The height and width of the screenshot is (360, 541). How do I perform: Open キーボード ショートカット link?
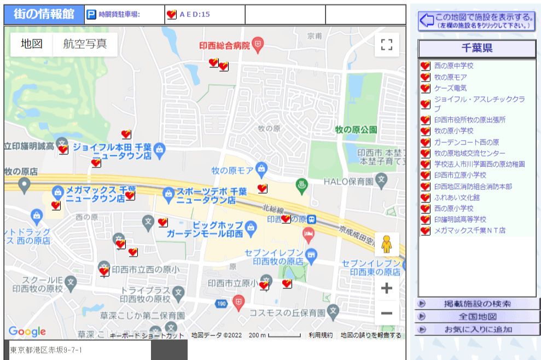[x=147, y=335]
